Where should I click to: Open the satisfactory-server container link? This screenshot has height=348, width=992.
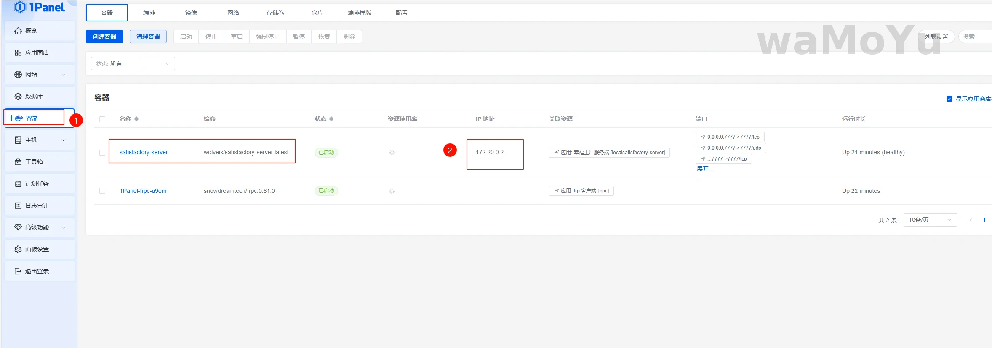click(144, 152)
